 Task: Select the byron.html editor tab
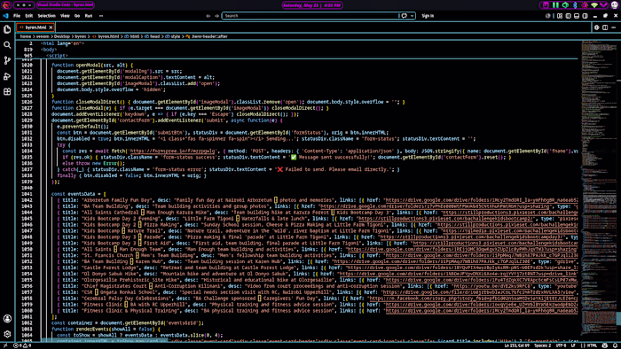[35, 27]
